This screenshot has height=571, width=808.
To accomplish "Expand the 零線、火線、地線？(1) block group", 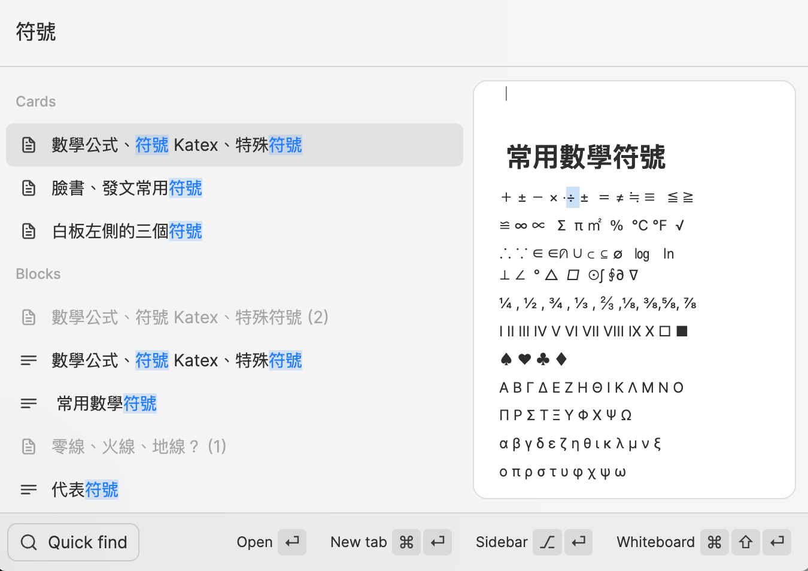I will pos(139,447).
